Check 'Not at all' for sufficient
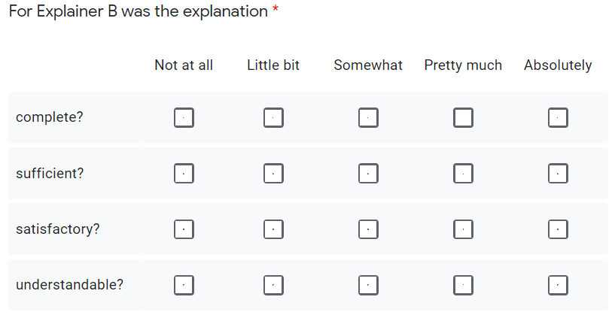The height and width of the screenshot is (315, 615). [x=184, y=174]
